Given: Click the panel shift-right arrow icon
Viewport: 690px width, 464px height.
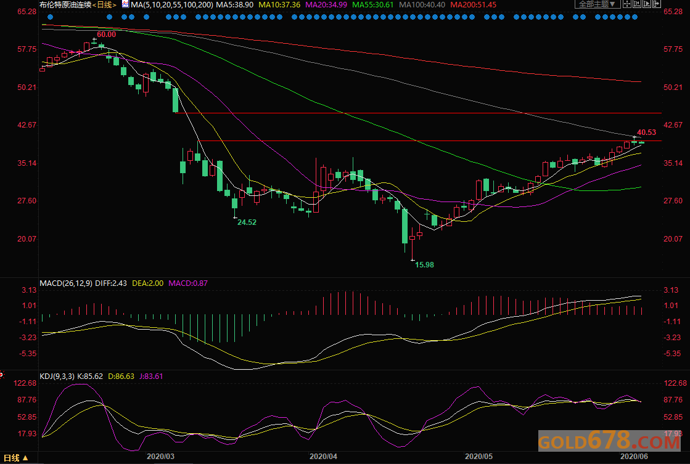Looking at the screenshot, I should pos(656,4).
